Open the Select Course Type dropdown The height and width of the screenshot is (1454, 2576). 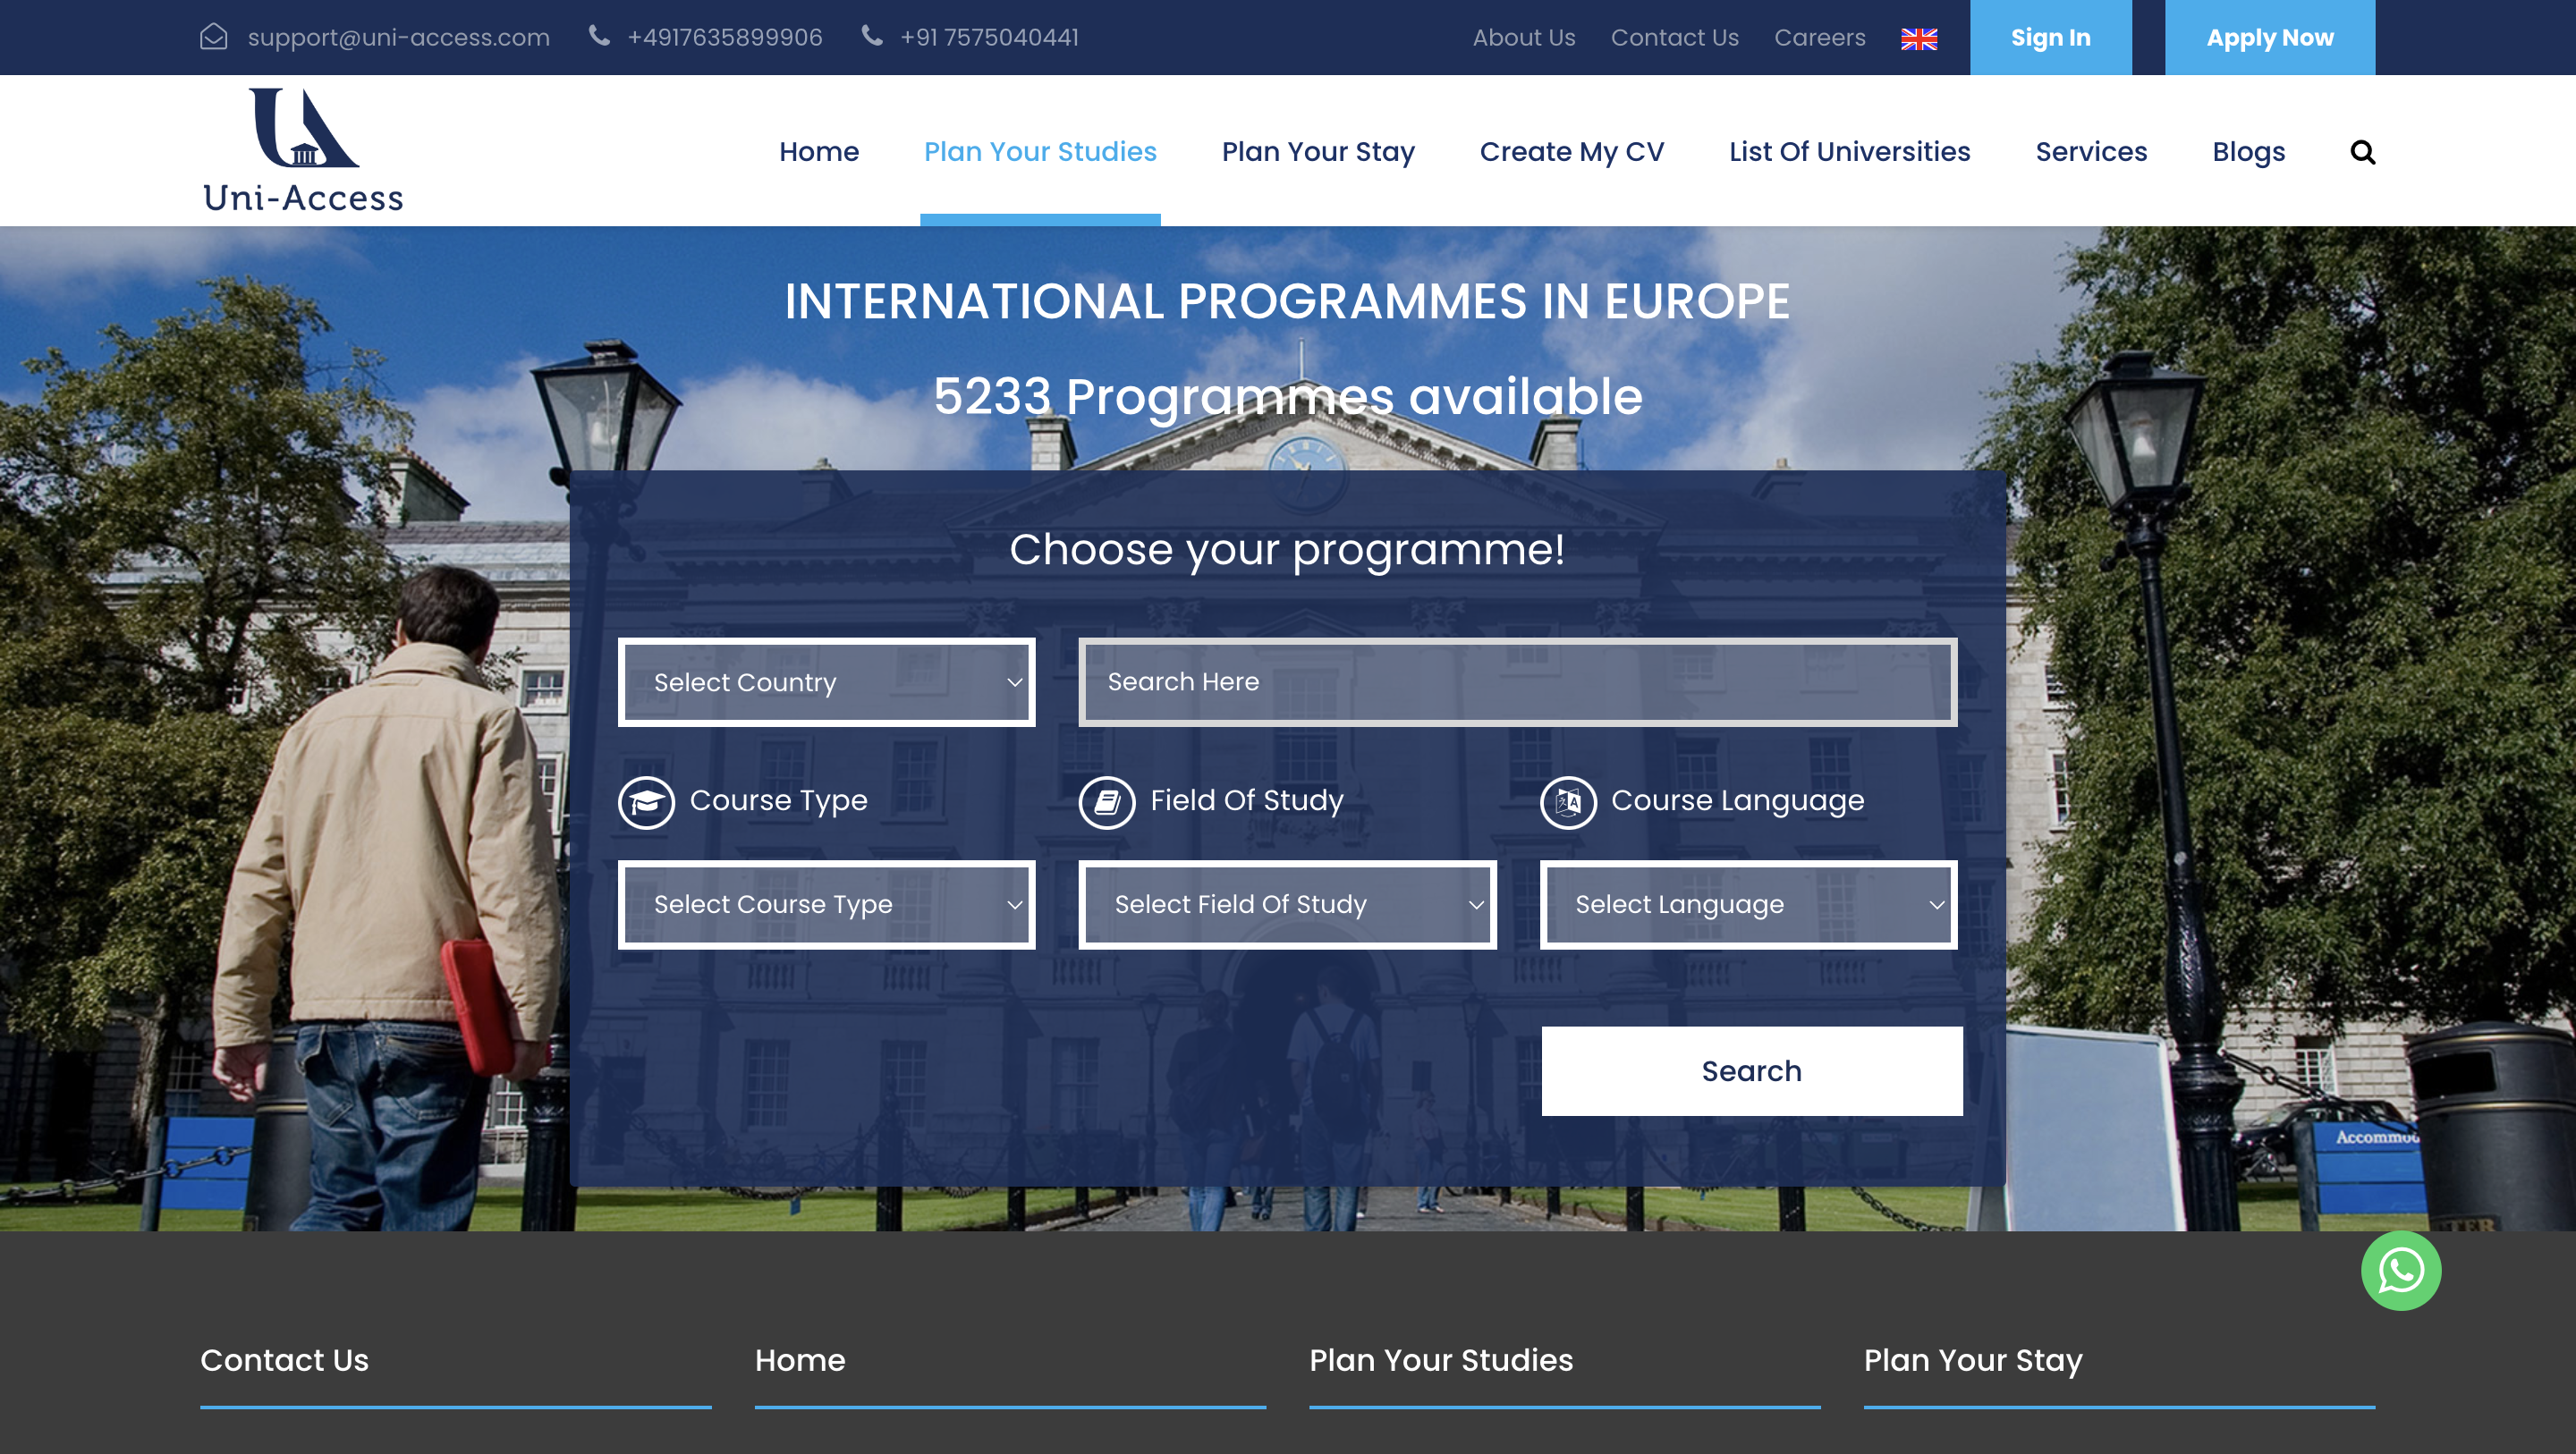(x=826, y=904)
